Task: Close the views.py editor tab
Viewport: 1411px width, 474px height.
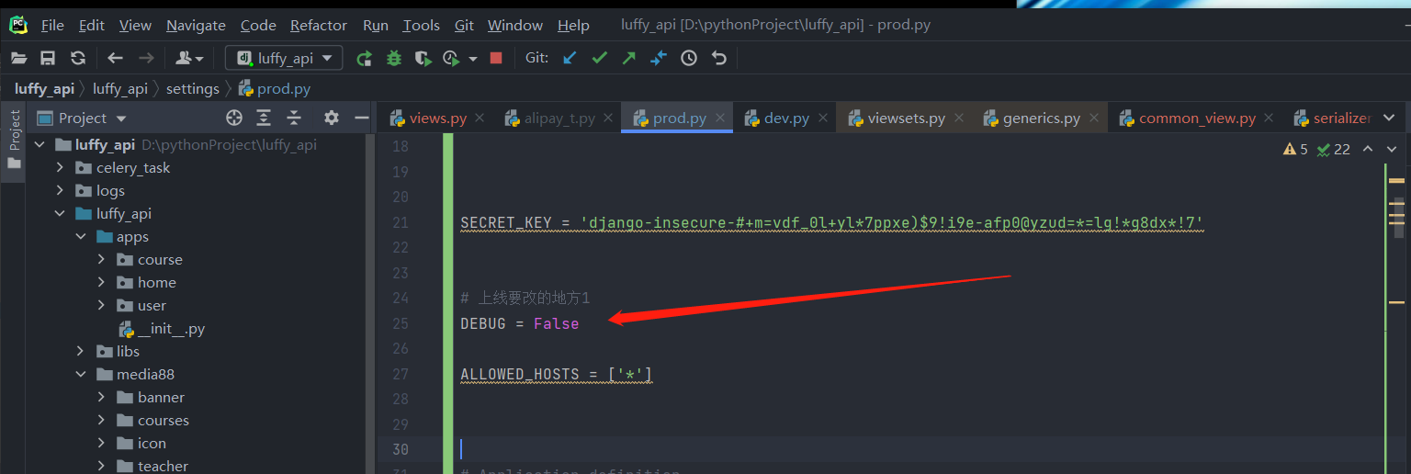Action: (481, 118)
